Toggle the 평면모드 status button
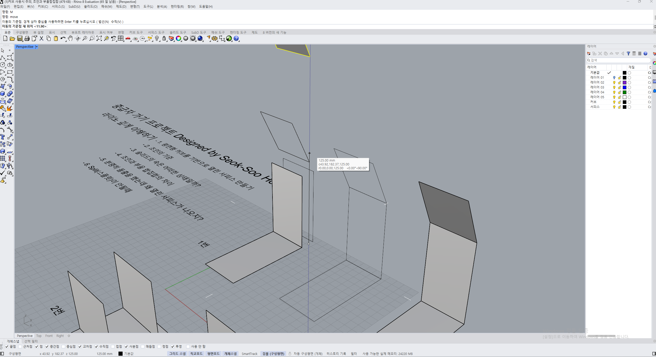 213,354
